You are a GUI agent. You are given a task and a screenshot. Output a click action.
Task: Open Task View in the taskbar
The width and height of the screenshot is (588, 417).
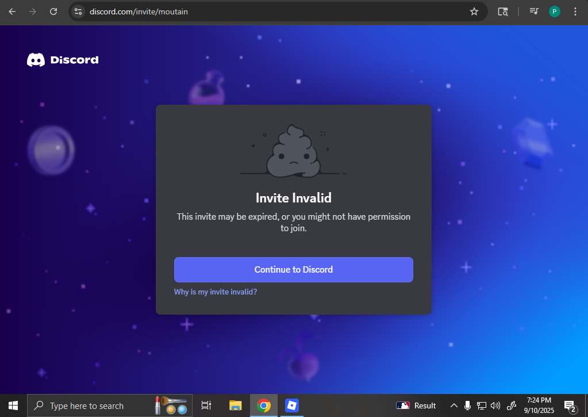point(206,405)
